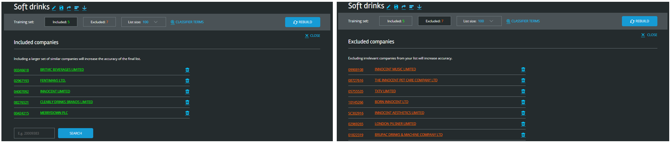Image resolution: width=671 pixels, height=143 pixels.
Task: Click company number 02967193
Action: coord(21,81)
